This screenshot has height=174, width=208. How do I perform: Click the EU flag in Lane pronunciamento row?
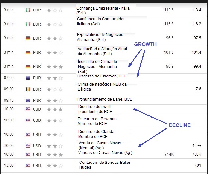point(28,100)
